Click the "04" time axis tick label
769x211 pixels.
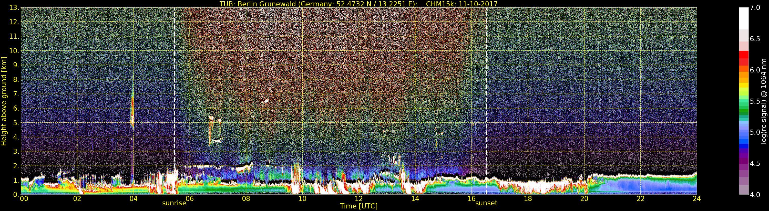click(x=134, y=198)
